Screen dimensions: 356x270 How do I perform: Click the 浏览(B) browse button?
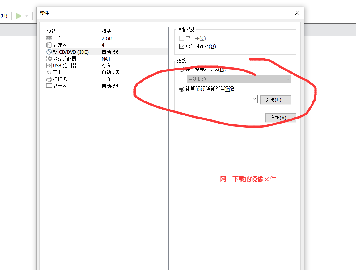tap(275, 99)
